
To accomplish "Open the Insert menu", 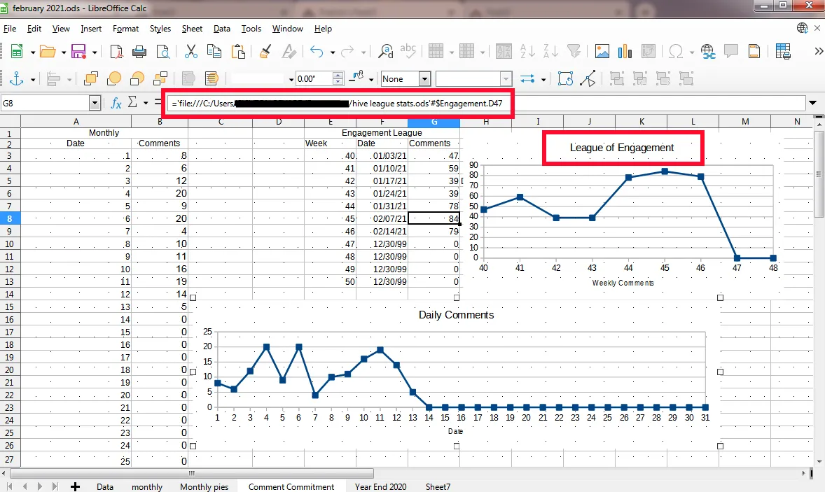I will point(91,29).
